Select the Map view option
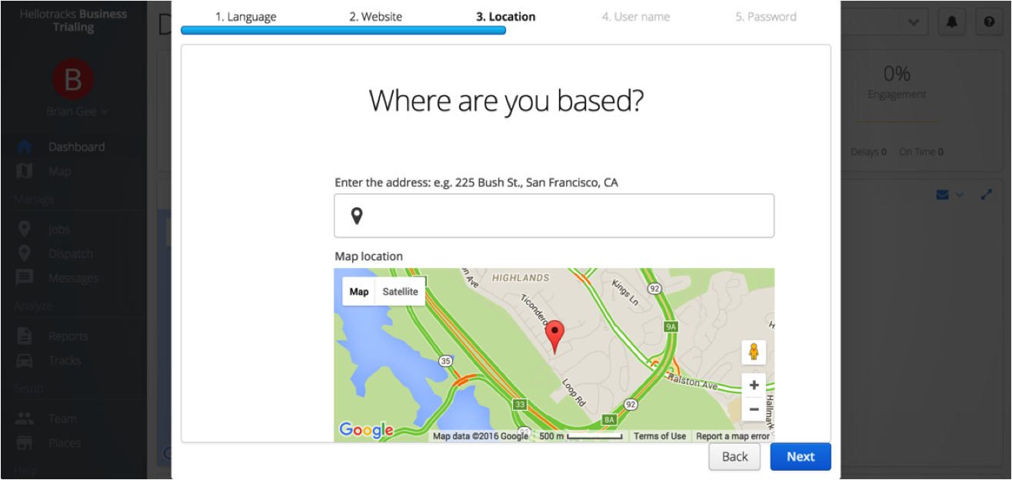This screenshot has width=1012, height=480. click(358, 292)
